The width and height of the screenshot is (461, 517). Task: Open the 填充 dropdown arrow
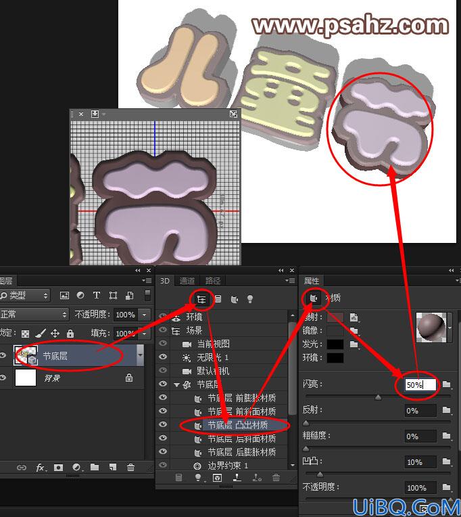point(144,334)
